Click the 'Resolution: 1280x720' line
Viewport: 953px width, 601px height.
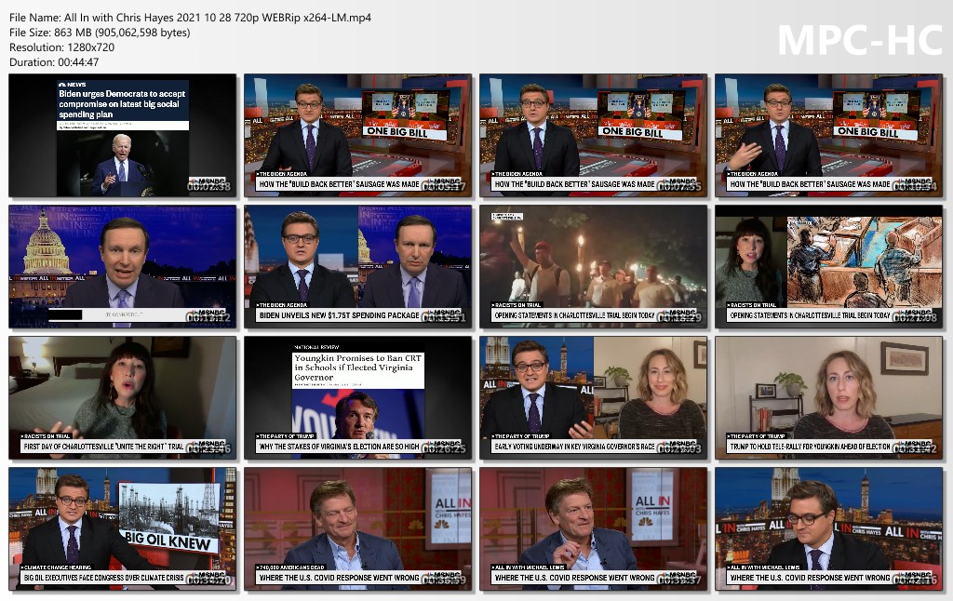coord(62,47)
